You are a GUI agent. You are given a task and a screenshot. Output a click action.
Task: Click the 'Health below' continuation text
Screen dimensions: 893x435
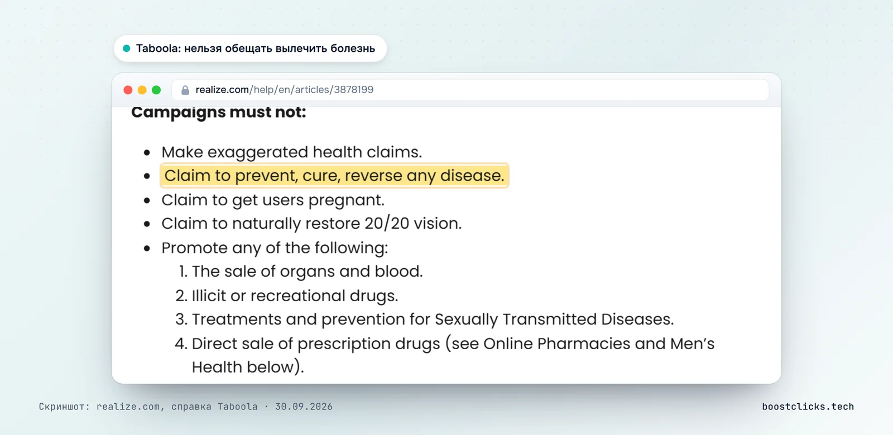248,368
